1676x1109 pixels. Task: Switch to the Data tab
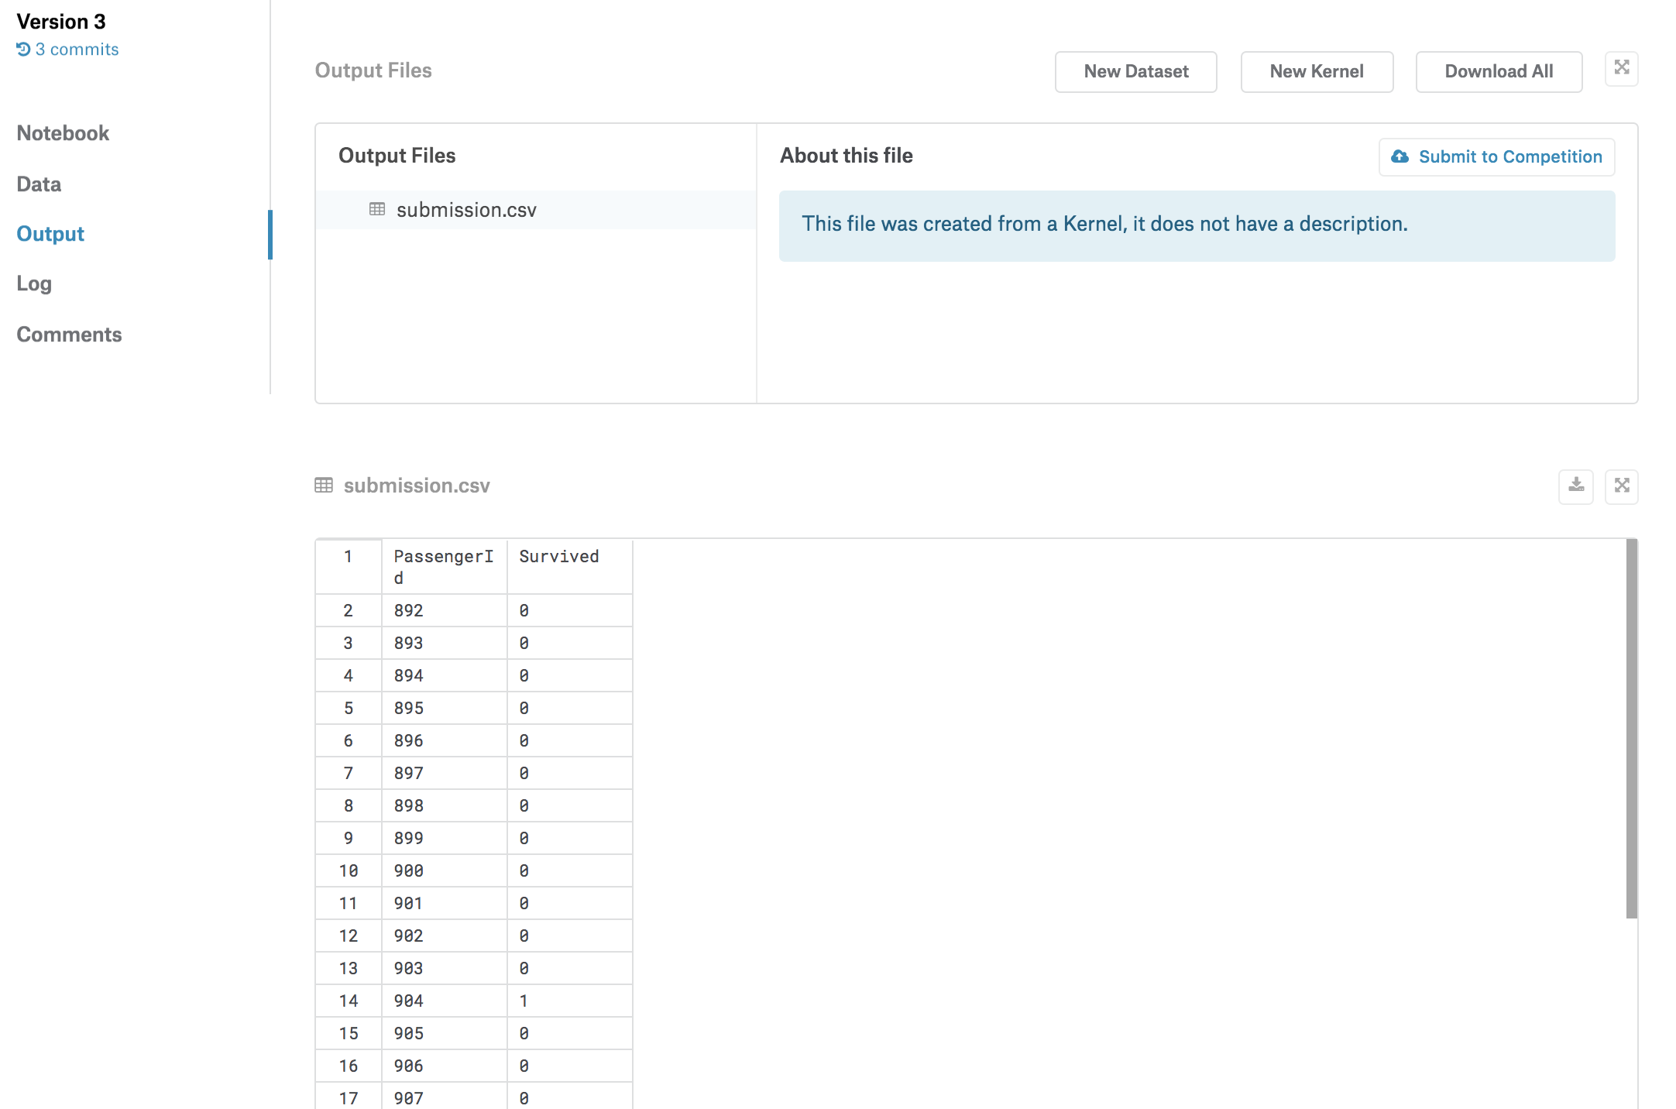coord(39,184)
